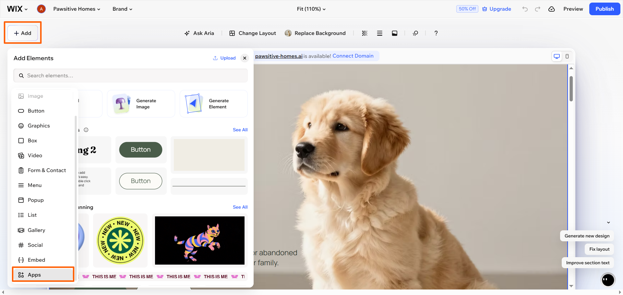Select Embed category
This screenshot has height=295, width=623.
43,260
